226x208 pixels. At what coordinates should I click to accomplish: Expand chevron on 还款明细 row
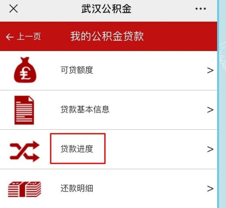pyautogui.click(x=210, y=189)
